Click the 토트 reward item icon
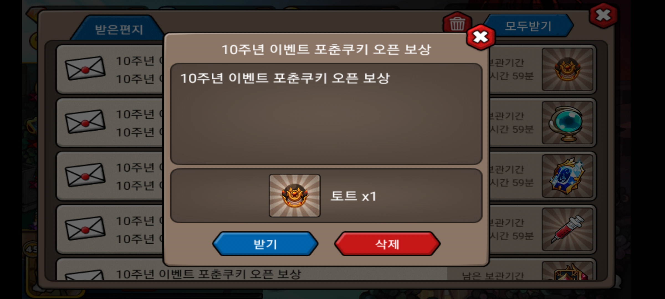 point(295,195)
